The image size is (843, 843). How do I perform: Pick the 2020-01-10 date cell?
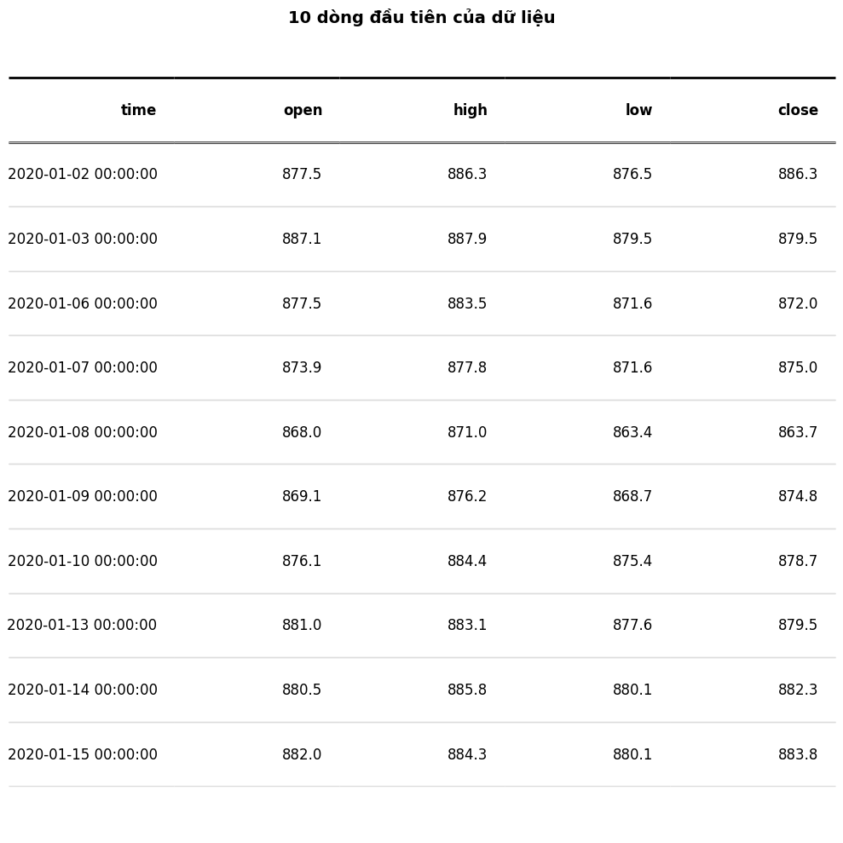coord(83,562)
